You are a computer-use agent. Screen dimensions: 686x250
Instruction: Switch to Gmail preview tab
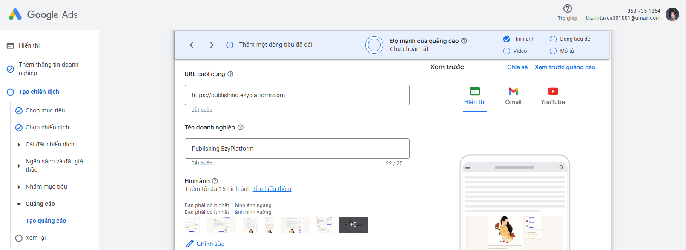(513, 96)
